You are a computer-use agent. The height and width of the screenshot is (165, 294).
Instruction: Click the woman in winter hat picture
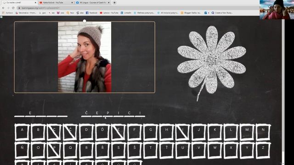click(85, 57)
